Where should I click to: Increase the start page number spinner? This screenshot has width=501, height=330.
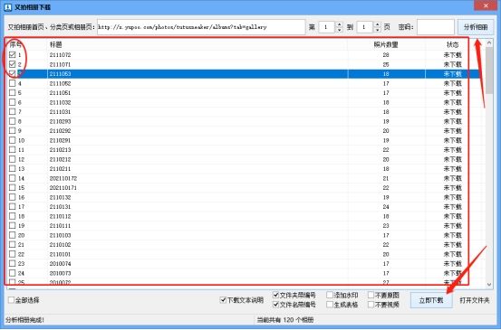point(340,24)
